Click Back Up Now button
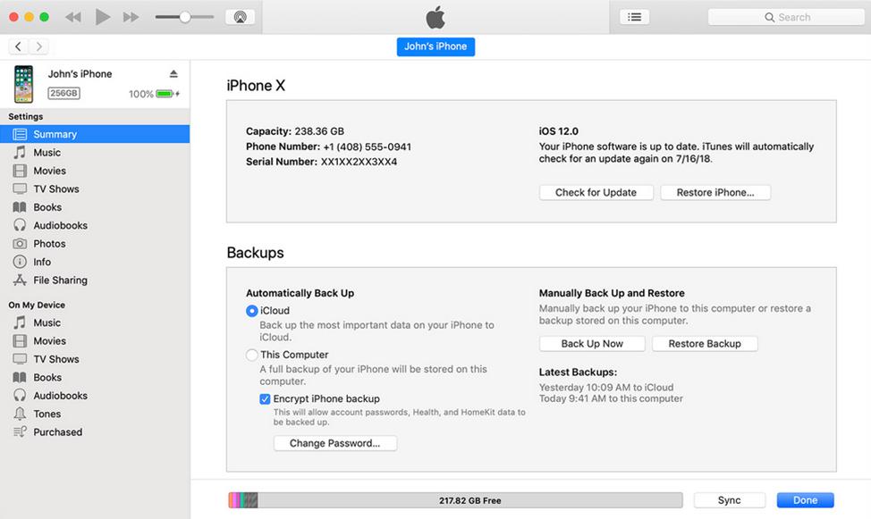The height and width of the screenshot is (519, 871). [592, 344]
